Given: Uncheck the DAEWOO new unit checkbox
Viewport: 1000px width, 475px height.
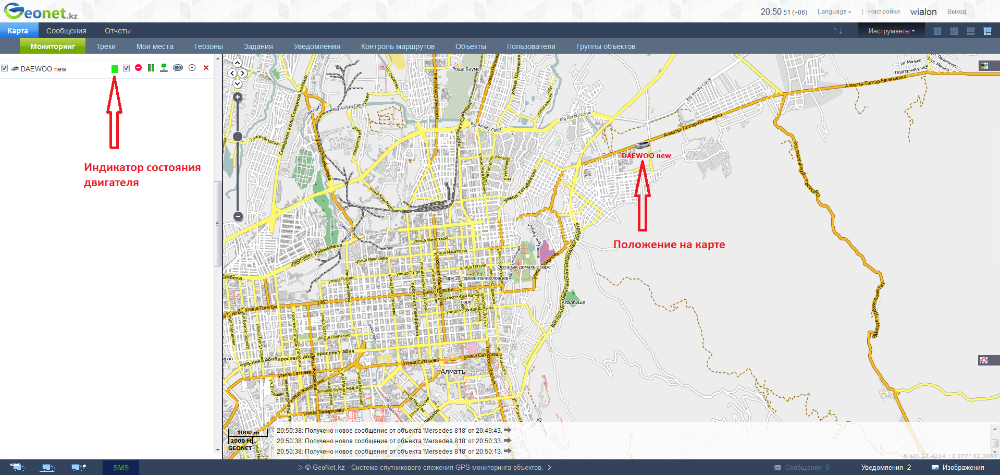Looking at the screenshot, I should 5,68.
